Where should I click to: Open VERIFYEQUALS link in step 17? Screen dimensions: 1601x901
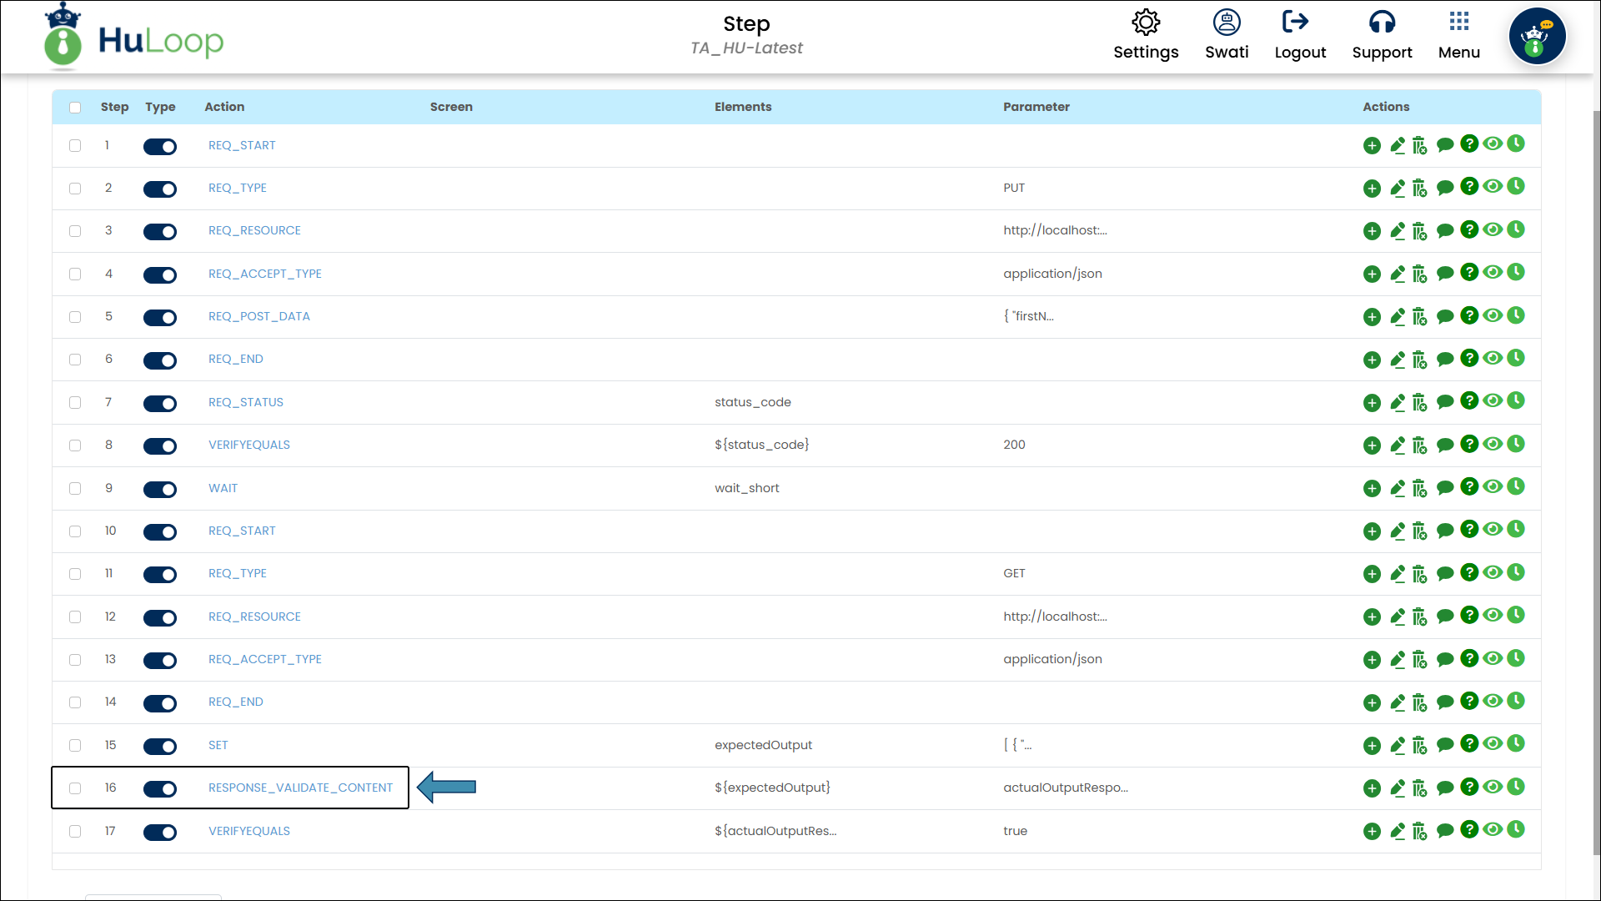pos(249,831)
